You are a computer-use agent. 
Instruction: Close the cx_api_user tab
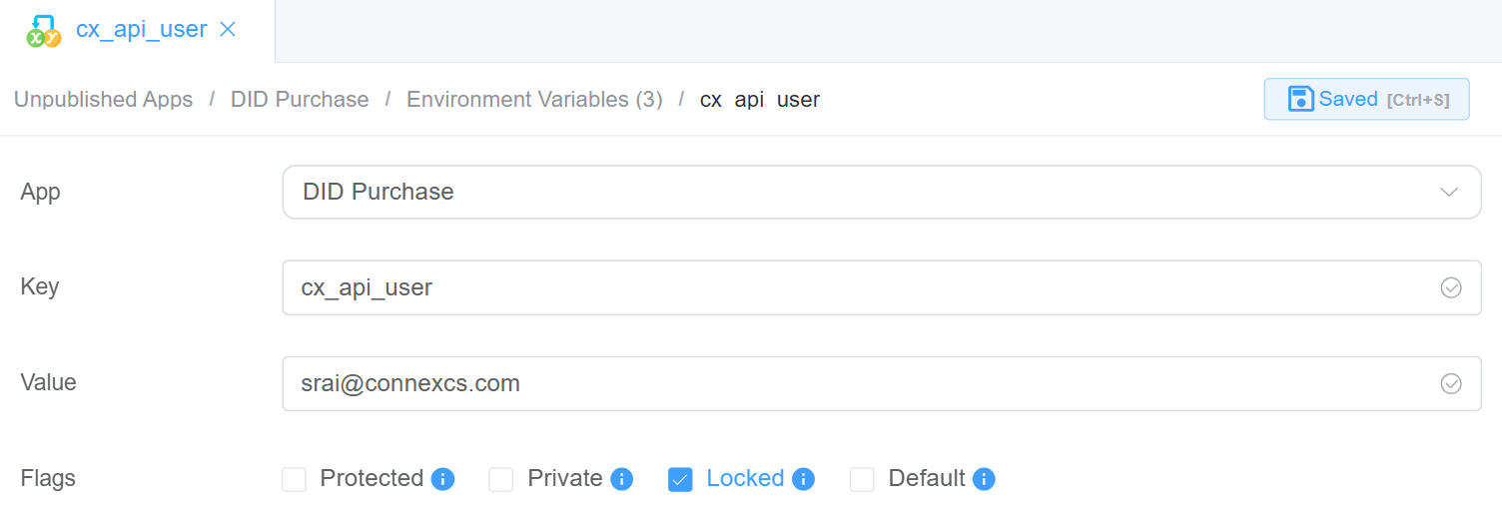coord(228,30)
